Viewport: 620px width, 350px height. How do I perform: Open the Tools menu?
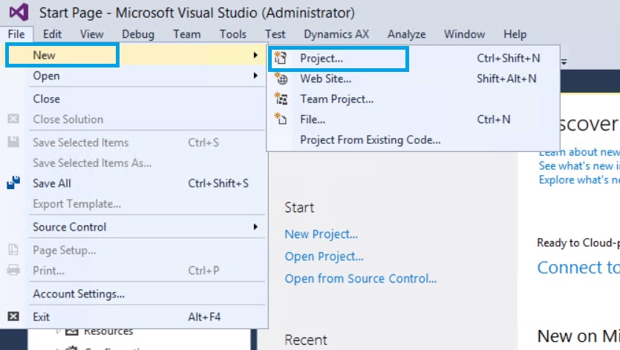click(233, 34)
